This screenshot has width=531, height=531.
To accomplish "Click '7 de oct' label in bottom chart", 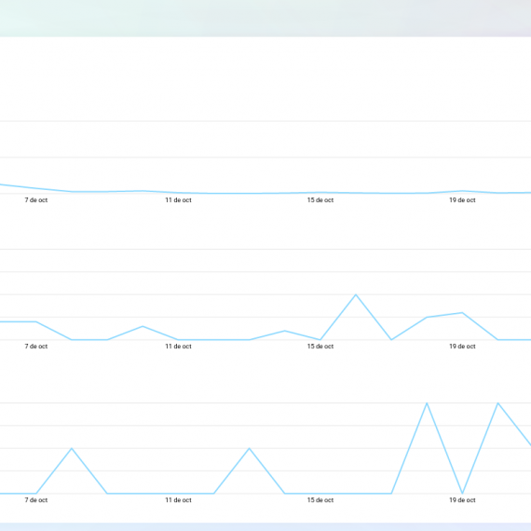I will [36, 500].
